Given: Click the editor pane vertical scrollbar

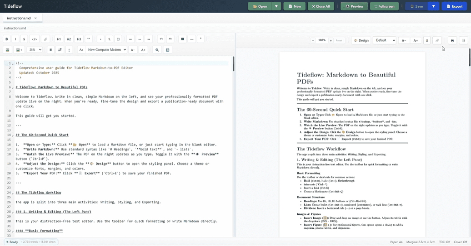Looking at the screenshot, I should [233, 64].
